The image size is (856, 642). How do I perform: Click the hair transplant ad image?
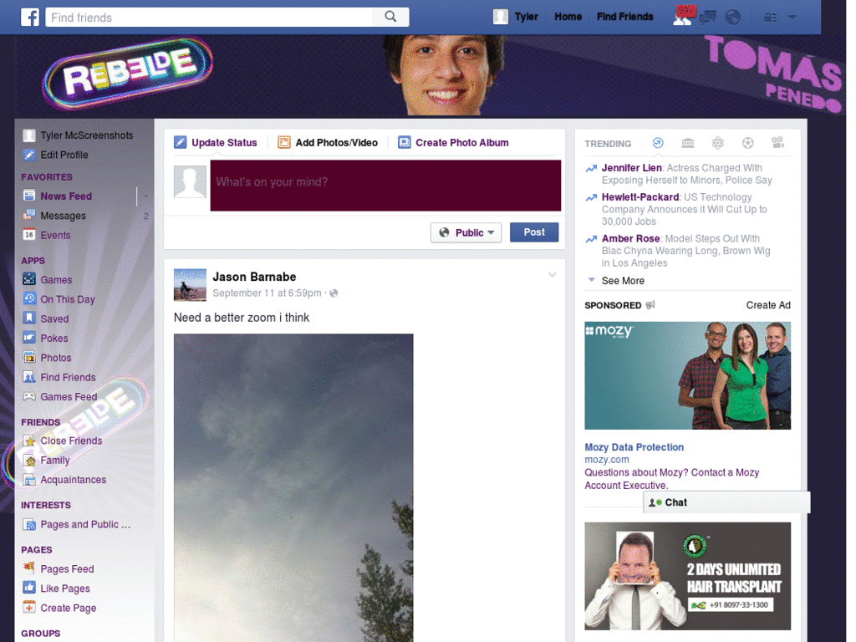pyautogui.click(x=687, y=576)
